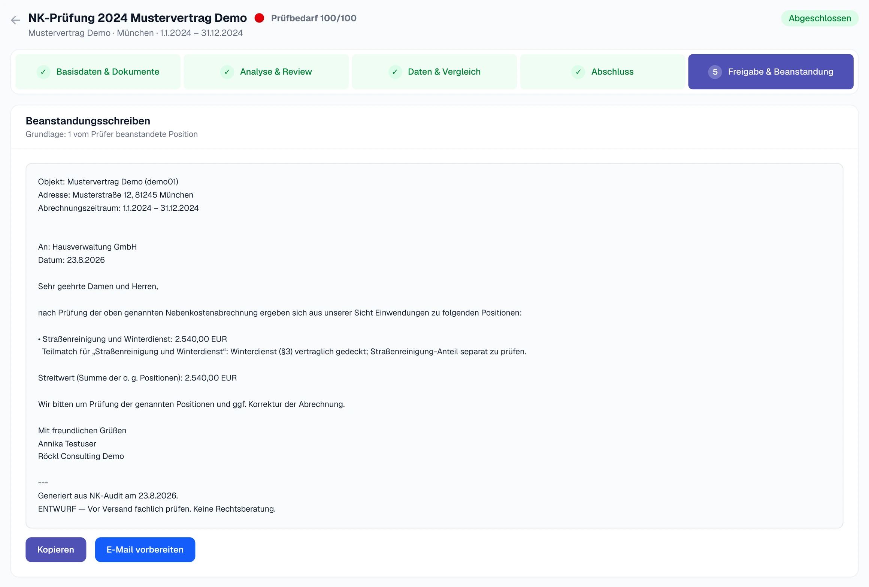
Task: Click the 'Adresse: Musterstraße 12, 81245 München' line
Action: 116,195
